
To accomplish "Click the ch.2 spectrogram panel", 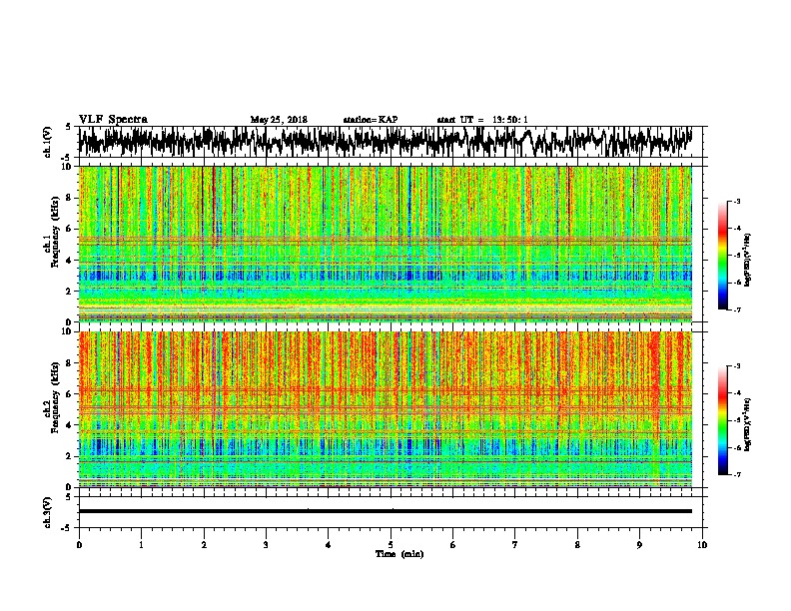I will click(385, 409).
